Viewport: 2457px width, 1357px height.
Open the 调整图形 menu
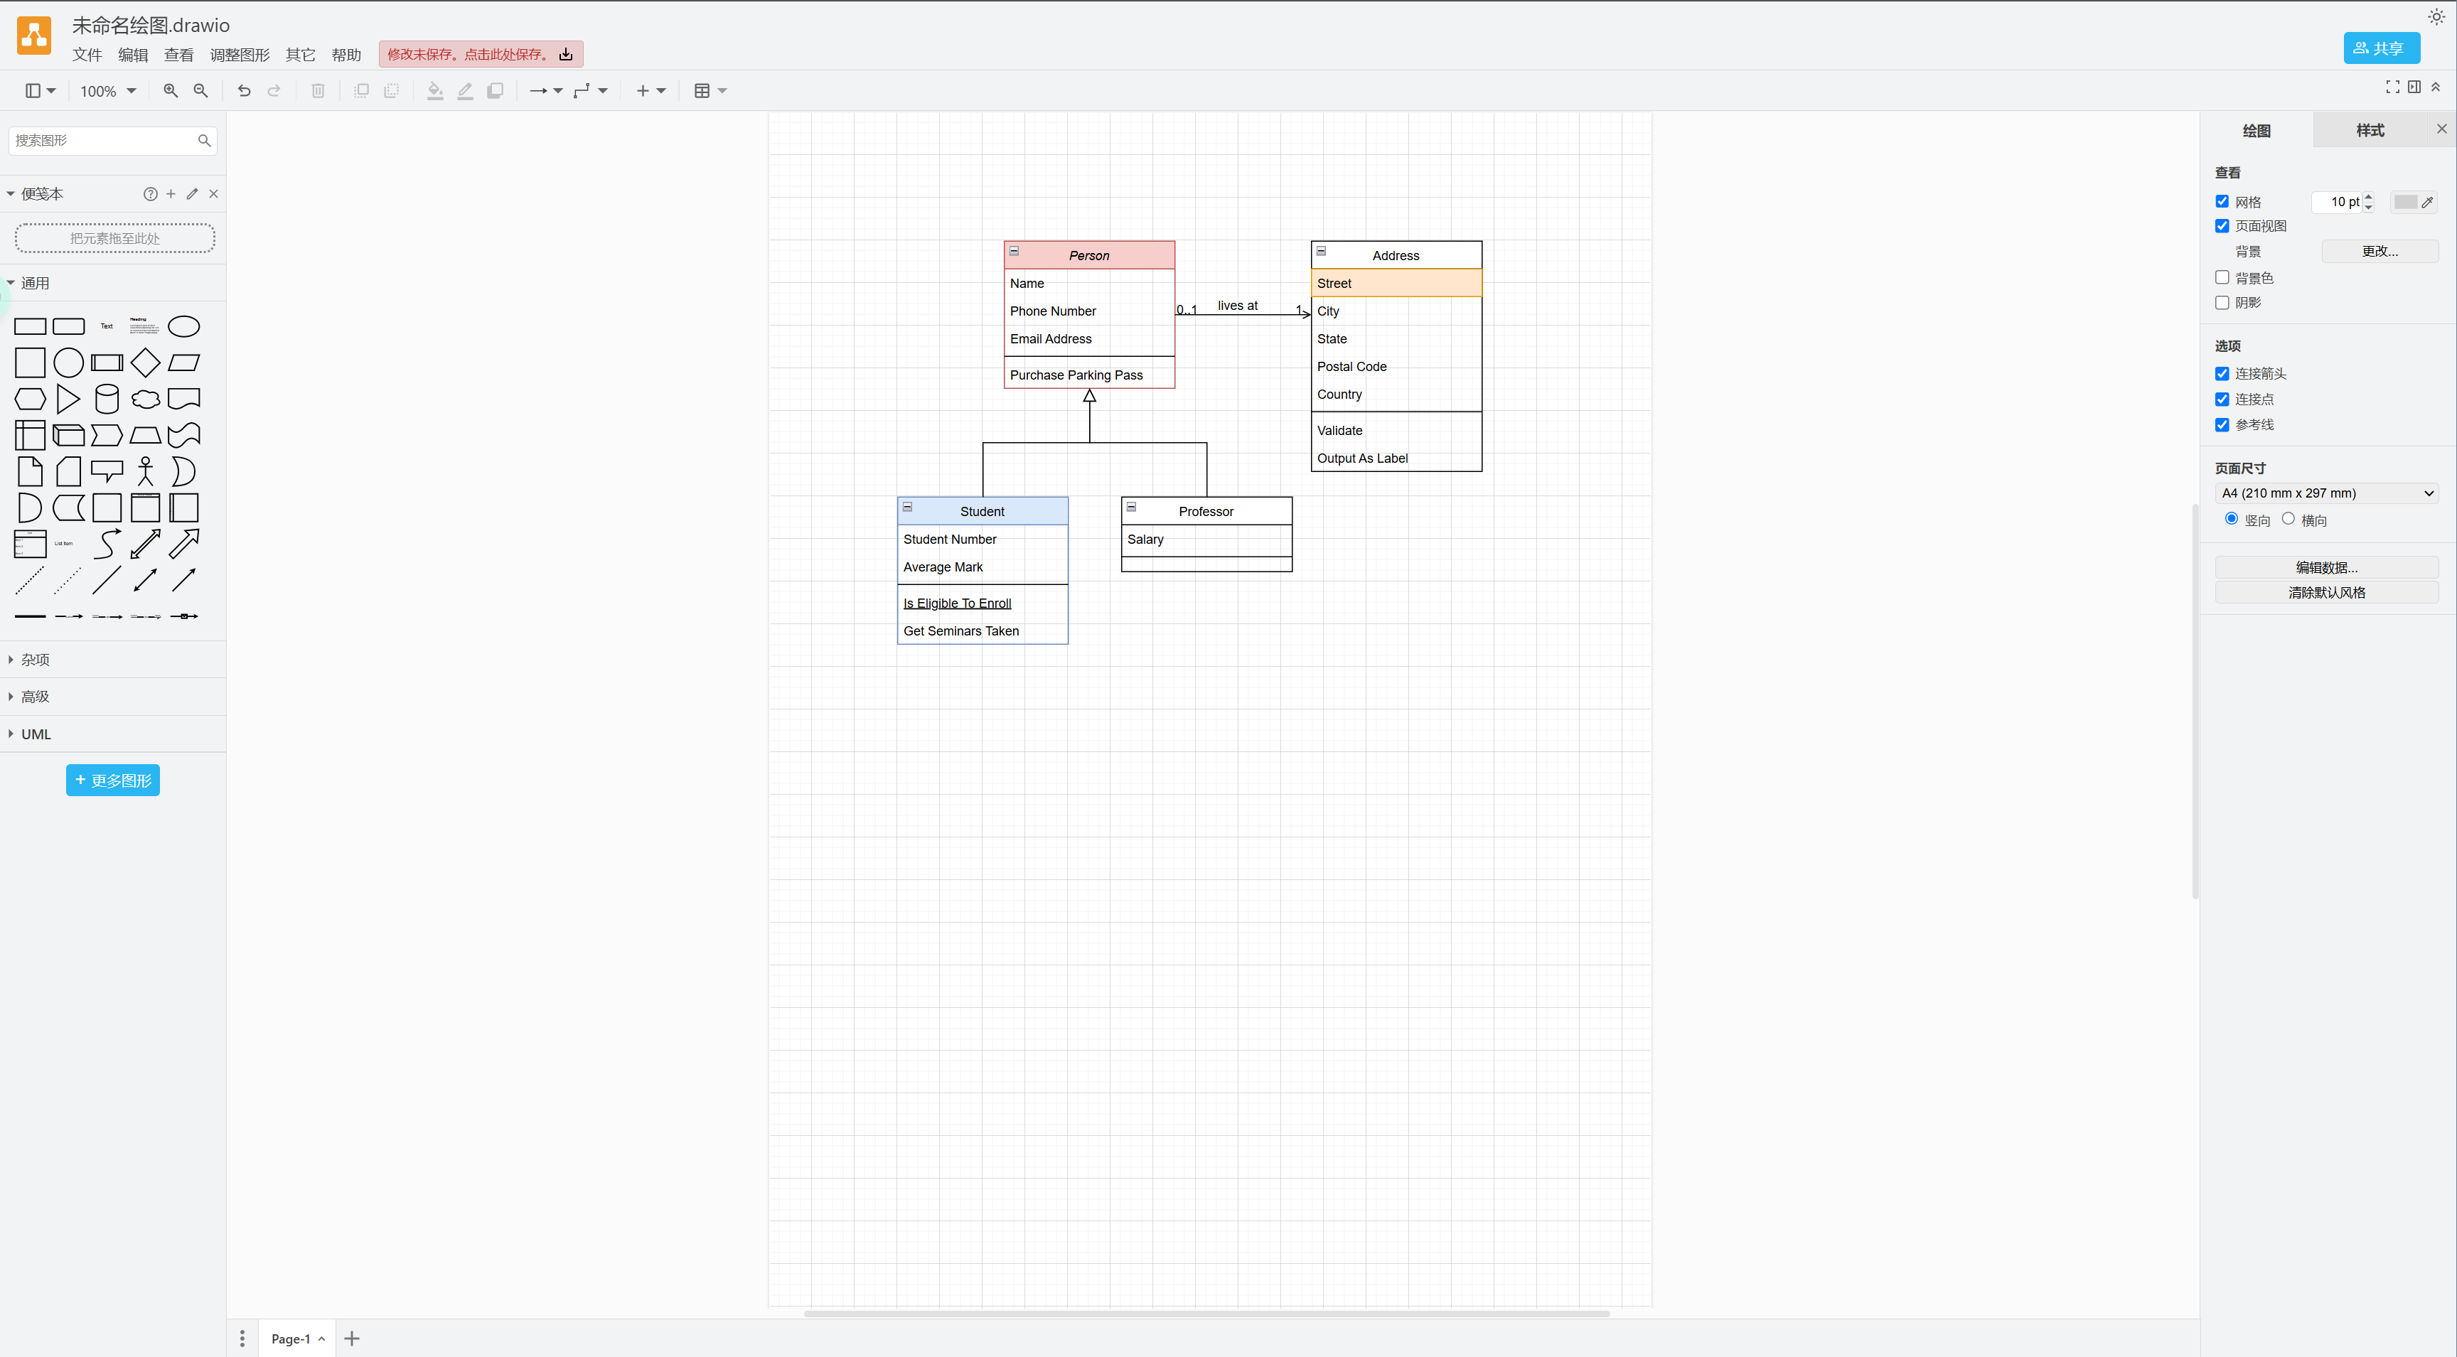coord(240,55)
